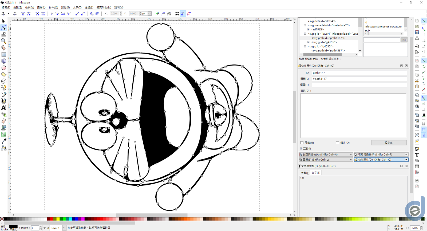Close the 文字與字型 panel
This screenshot has width=427, height=231.
406,166
